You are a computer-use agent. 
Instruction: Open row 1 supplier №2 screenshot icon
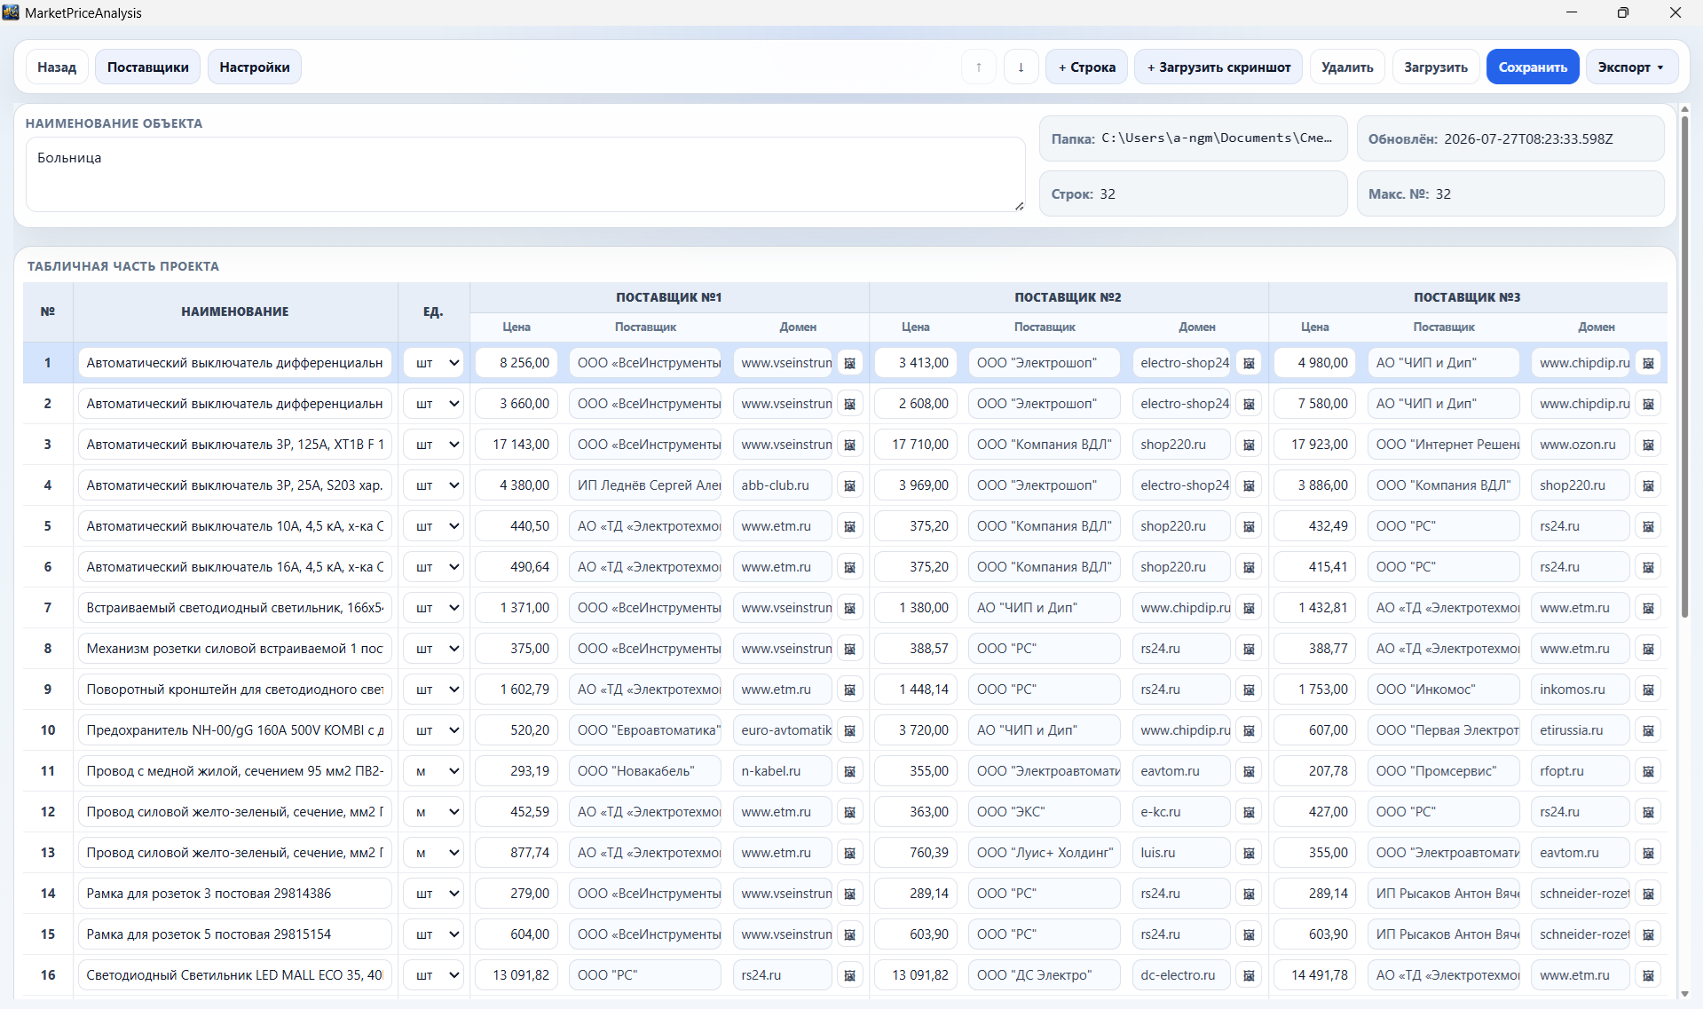click(1249, 363)
